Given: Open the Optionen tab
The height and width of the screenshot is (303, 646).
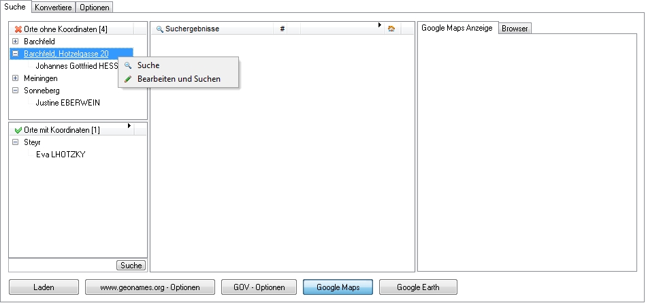Looking at the screenshot, I should (93, 7).
